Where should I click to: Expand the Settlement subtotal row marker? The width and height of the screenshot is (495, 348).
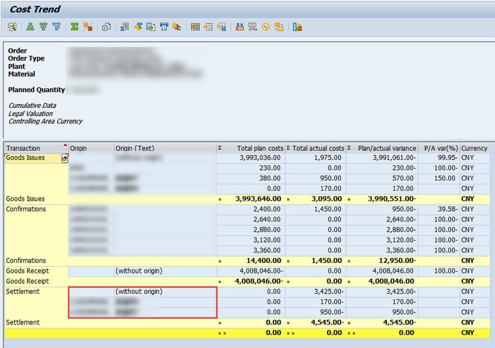point(220,323)
